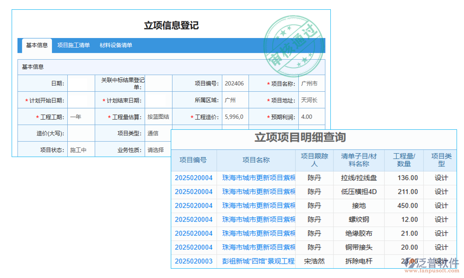The height and width of the screenshot is (278, 464).
Task: Edit the 项目地址 field containing 天河长
Action: (x=312, y=100)
